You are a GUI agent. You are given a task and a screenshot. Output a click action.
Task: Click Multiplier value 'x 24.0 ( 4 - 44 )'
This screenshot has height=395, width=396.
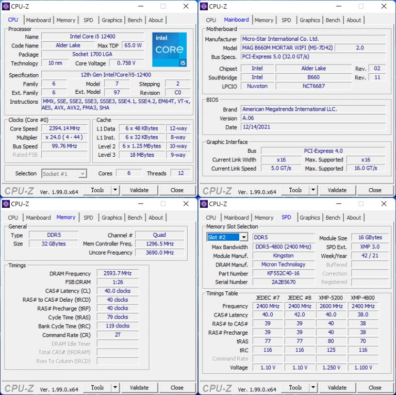point(64,137)
